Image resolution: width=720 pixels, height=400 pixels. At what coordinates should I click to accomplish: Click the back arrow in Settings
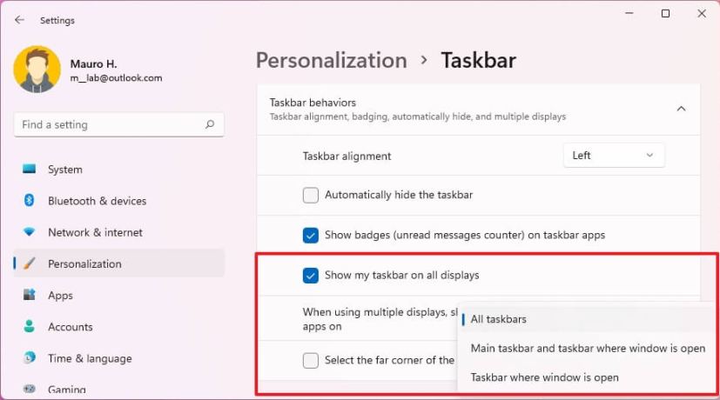[x=19, y=20]
